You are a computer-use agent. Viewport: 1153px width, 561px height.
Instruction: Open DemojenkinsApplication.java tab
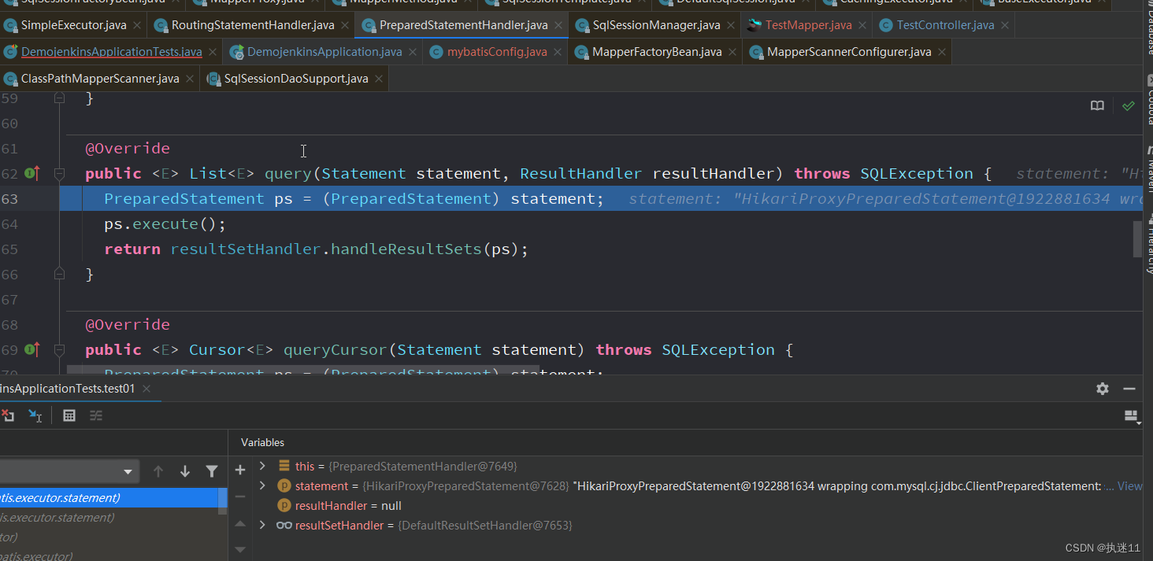pos(324,52)
